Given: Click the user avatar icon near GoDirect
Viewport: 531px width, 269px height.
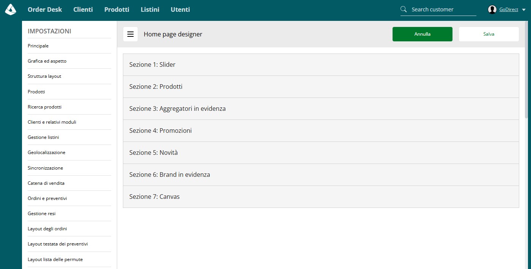Looking at the screenshot, I should (492, 9).
